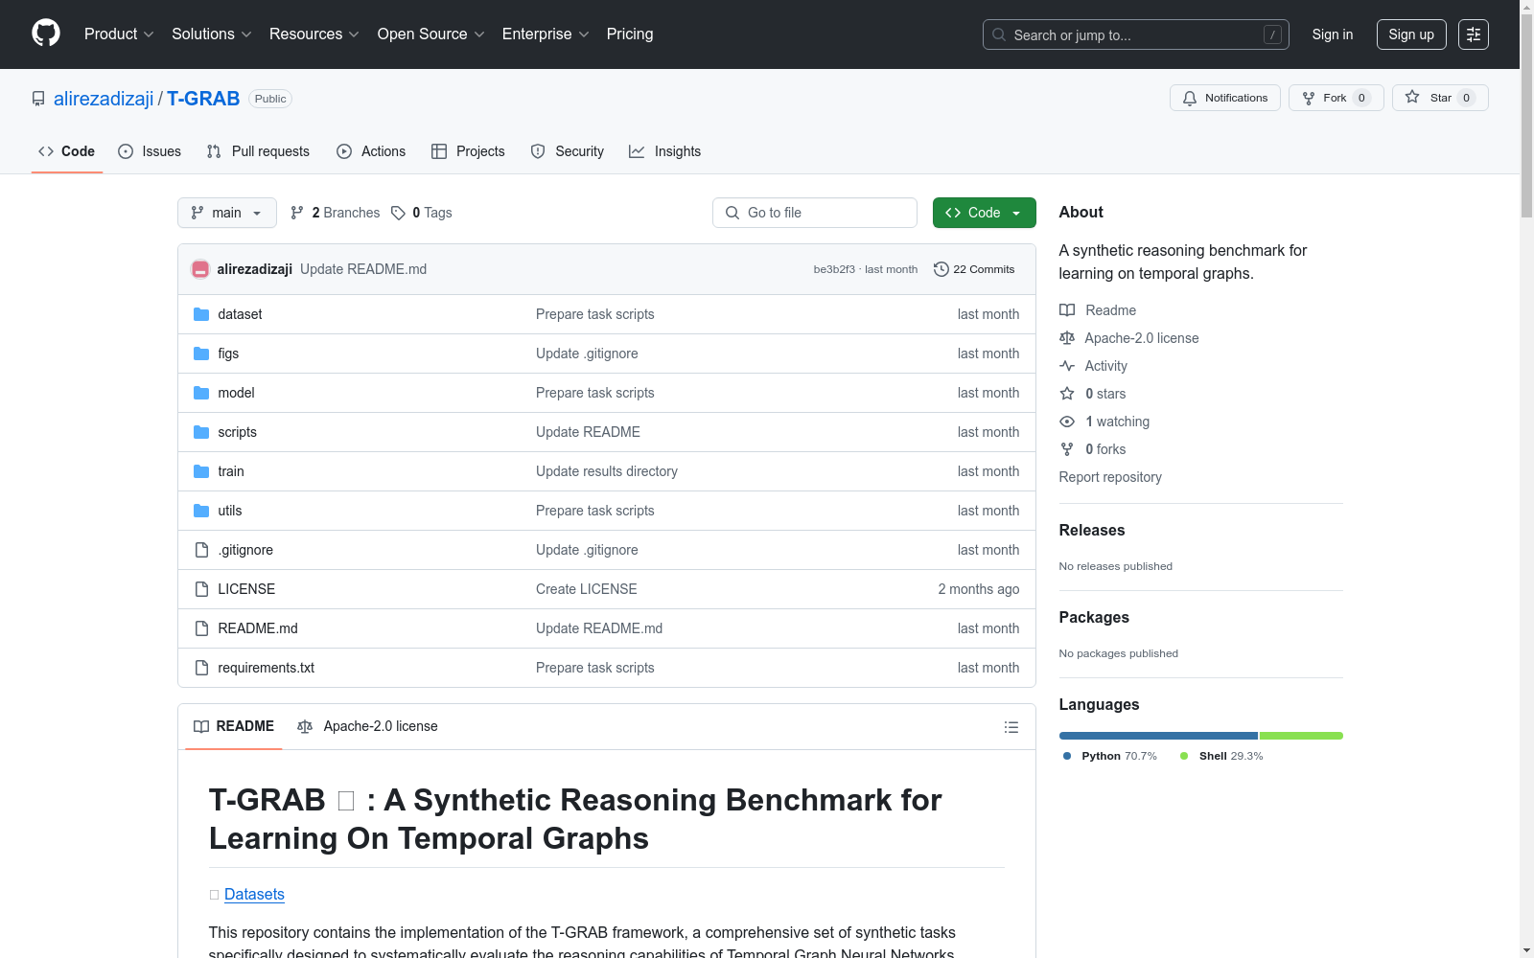The height and width of the screenshot is (958, 1534).
Task: Open commit hash be3b2f3
Action: pyautogui.click(x=834, y=269)
